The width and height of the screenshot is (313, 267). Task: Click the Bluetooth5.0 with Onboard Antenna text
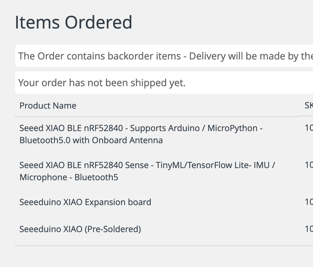91,140
